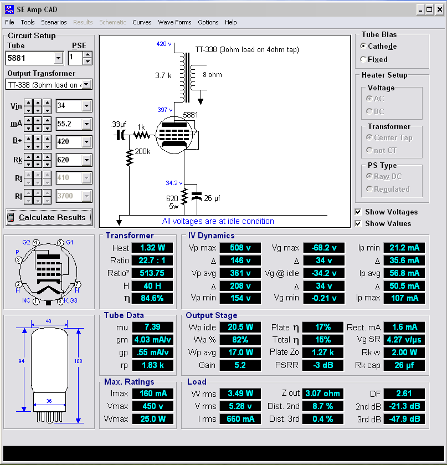Screen dimensions: 447x465
Task: Click the first Rk up arrow
Action: tap(28, 157)
